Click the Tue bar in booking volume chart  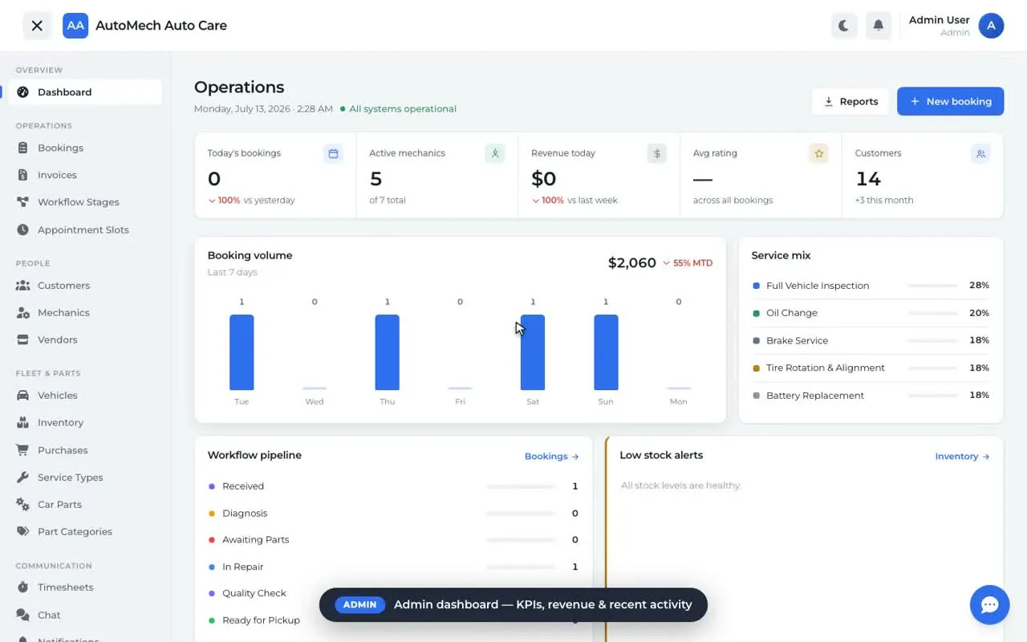242,352
